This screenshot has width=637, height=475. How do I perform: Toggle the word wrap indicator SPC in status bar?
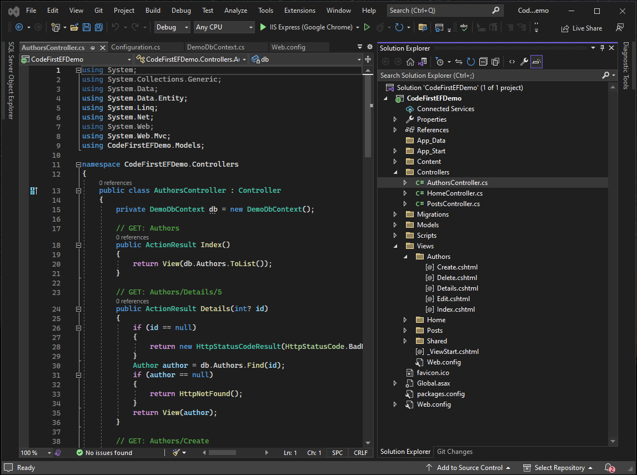[x=337, y=453]
